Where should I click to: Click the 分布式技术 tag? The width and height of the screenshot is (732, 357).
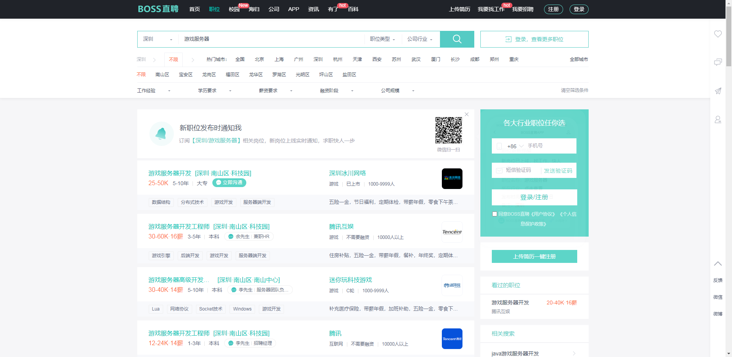[x=192, y=202]
